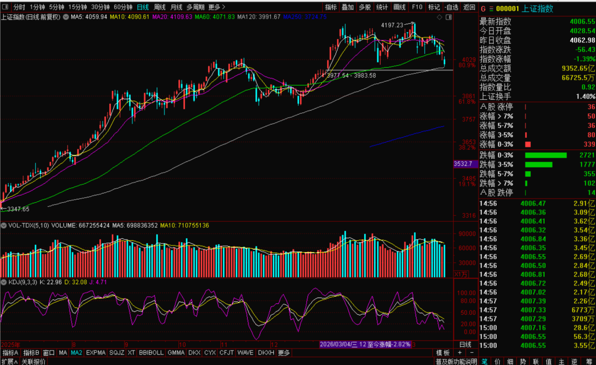Open the 多周期 view tab

point(195,7)
